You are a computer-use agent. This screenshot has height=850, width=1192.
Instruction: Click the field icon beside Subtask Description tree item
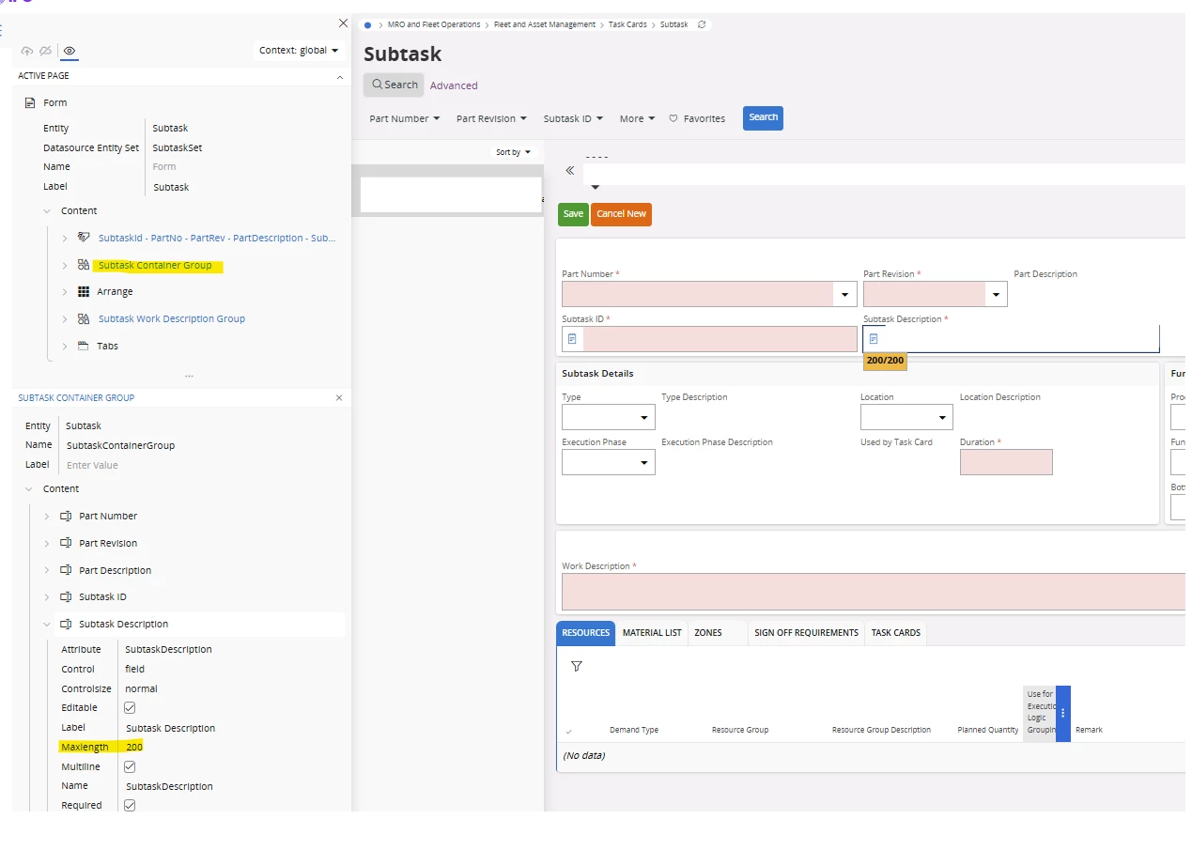[66, 624]
